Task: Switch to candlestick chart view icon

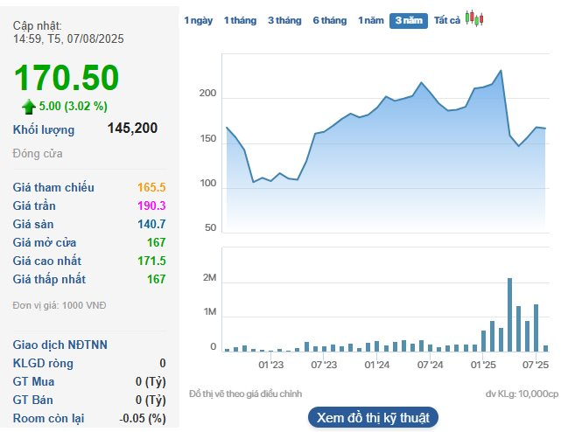Action: coord(474,18)
